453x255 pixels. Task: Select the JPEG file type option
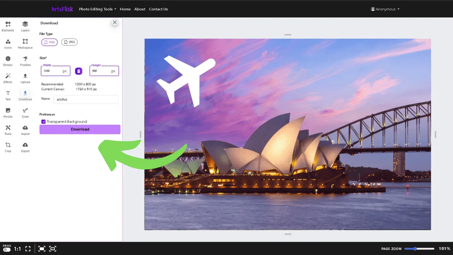[69, 42]
